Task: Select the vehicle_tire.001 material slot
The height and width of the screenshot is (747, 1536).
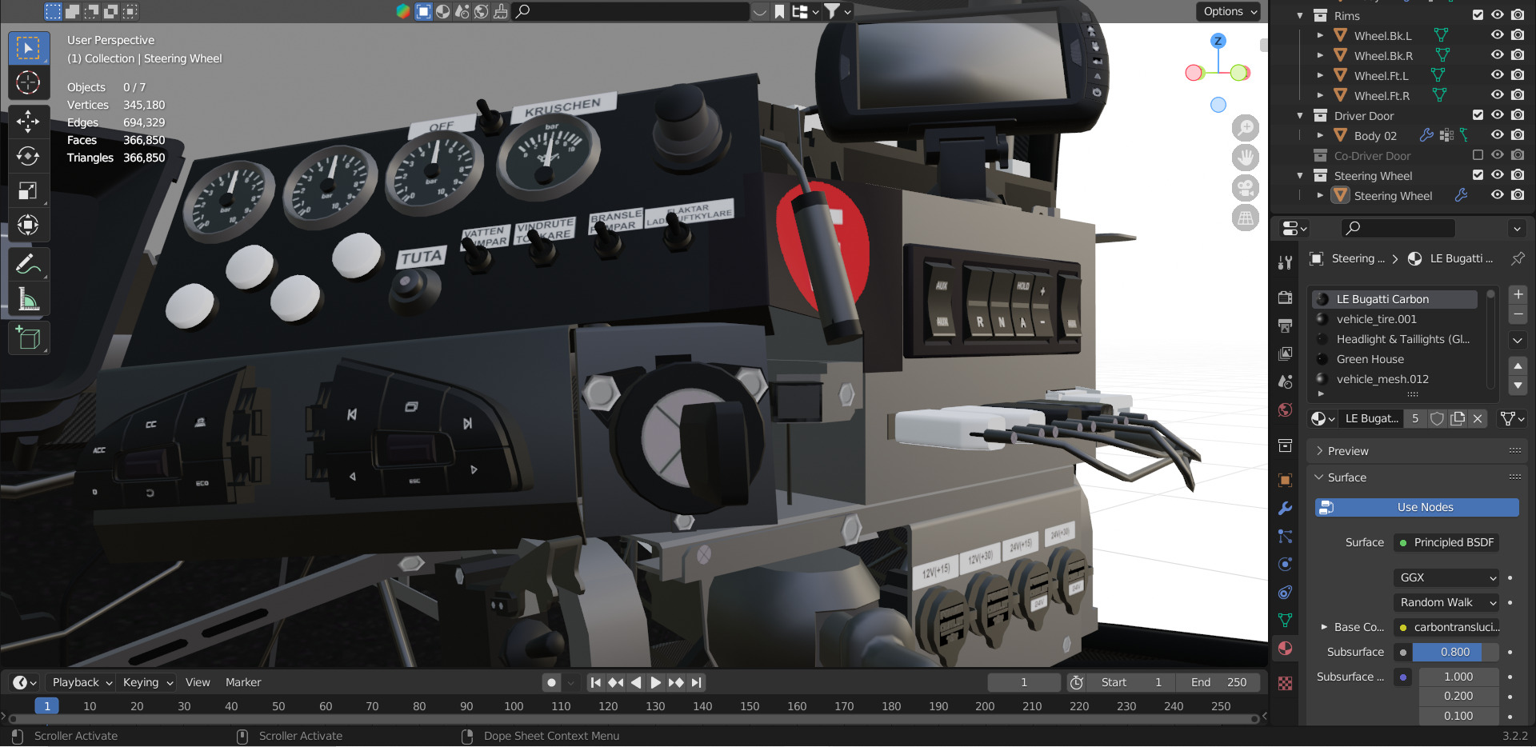Action: [1396, 319]
